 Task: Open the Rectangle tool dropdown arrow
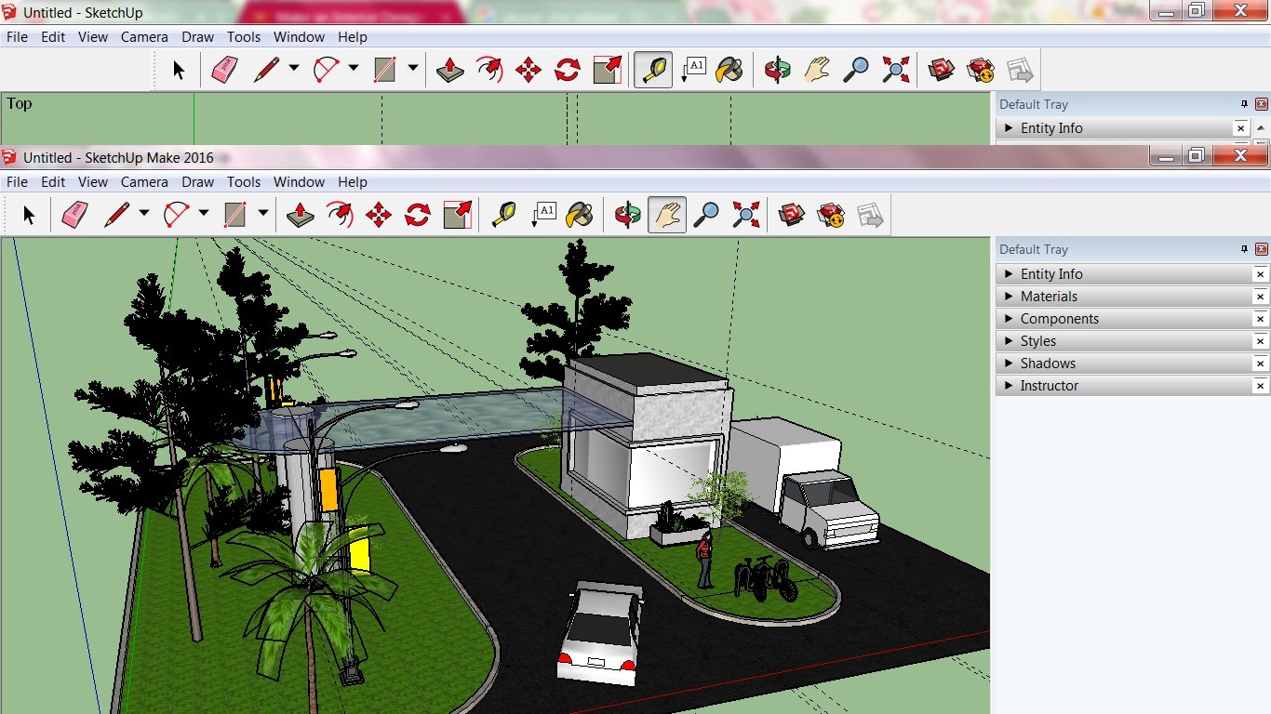(x=262, y=214)
